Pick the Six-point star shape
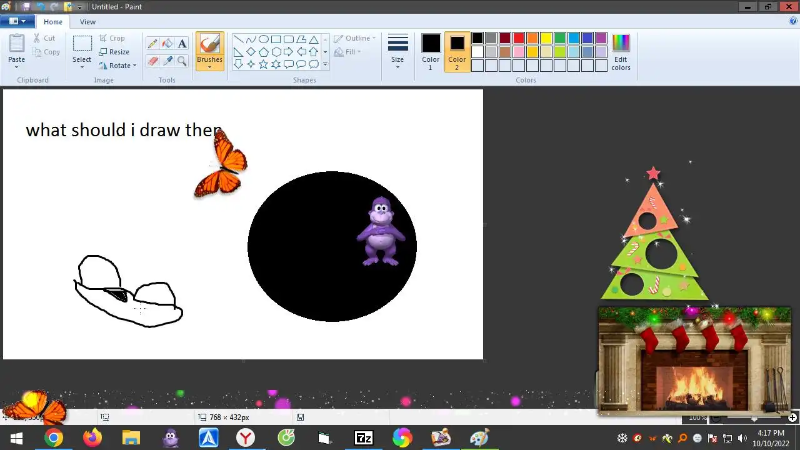Viewport: 800px width, 450px height. click(x=276, y=64)
